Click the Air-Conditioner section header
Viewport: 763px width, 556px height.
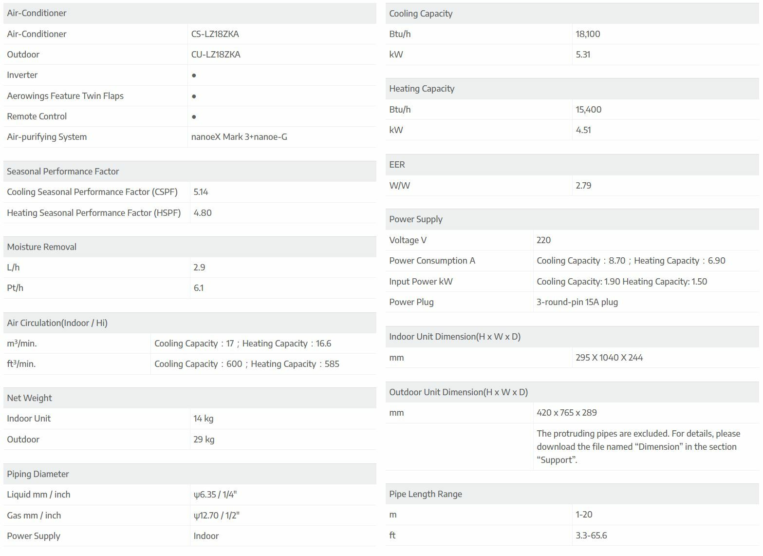point(37,13)
